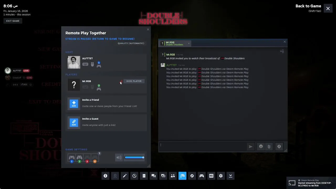Adjust the game volume slider
Screen dimensions: 336x189
[134, 157]
